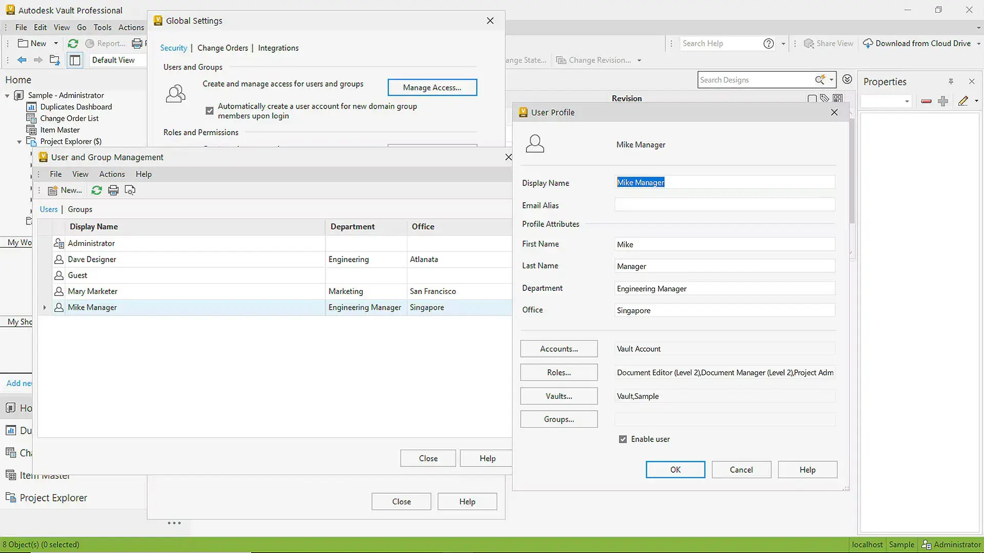Toggle the layout pane icon next to Default View
Image resolution: width=984 pixels, height=553 pixels.
tap(75, 60)
